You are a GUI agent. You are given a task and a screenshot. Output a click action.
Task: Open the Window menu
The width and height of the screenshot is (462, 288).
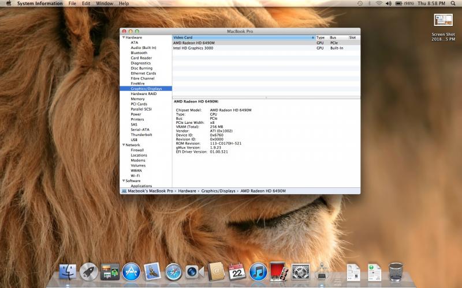coord(105,3)
